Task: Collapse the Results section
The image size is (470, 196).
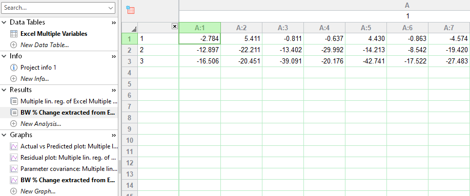Action: point(4,90)
